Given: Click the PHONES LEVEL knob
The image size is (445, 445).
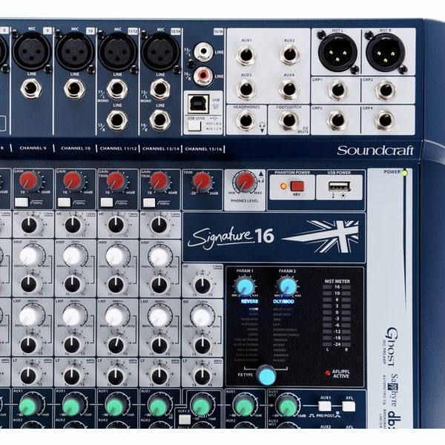Looking at the screenshot, I should point(245,182).
